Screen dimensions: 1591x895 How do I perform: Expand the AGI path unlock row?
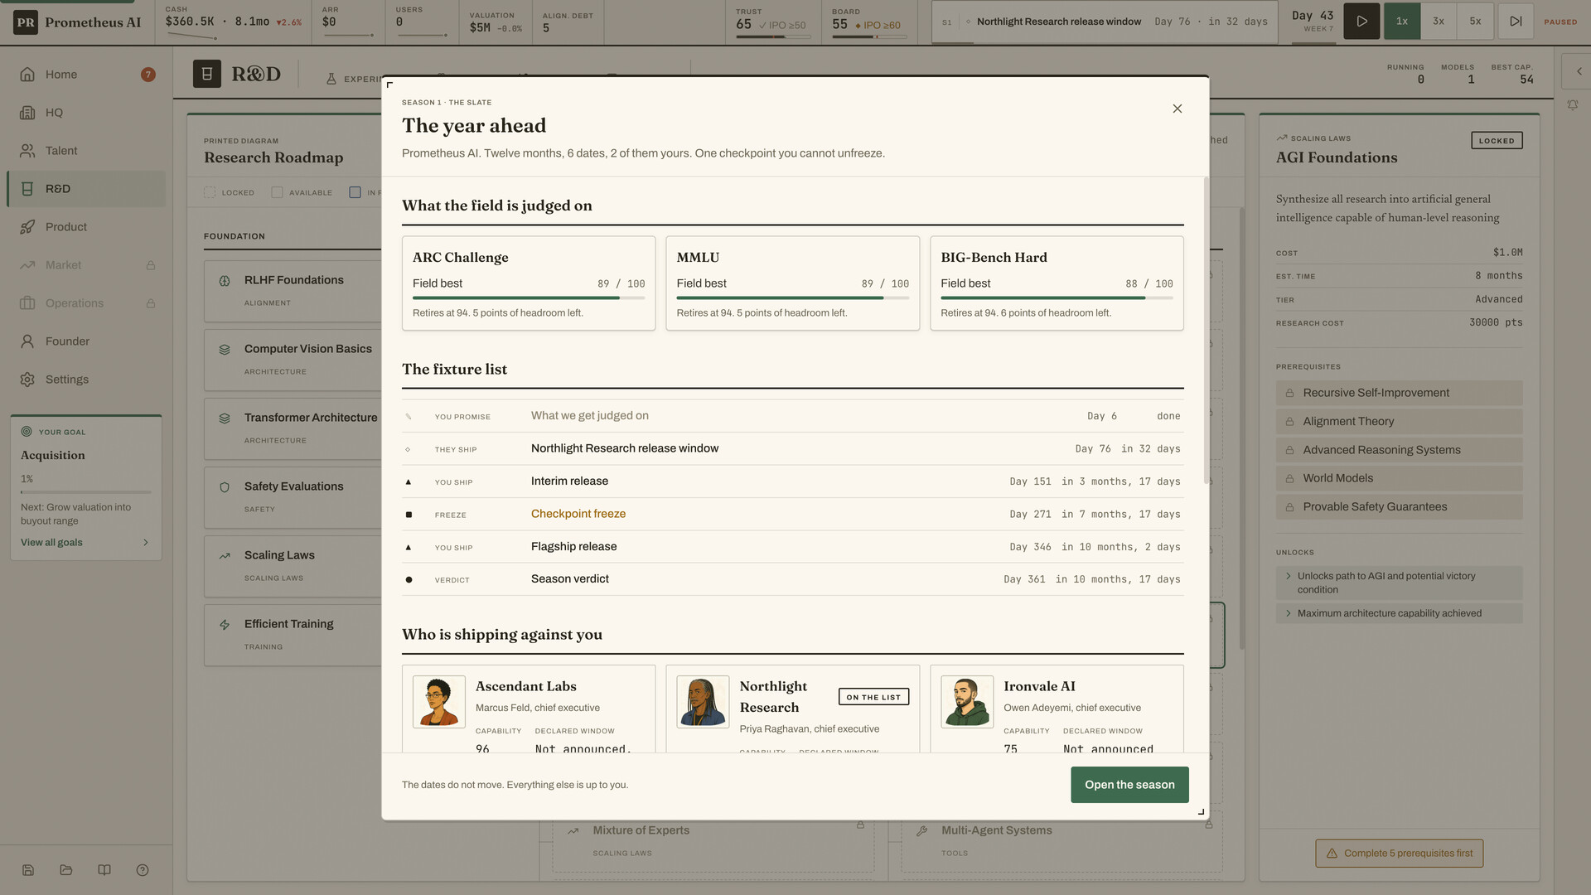pyautogui.click(x=1399, y=583)
